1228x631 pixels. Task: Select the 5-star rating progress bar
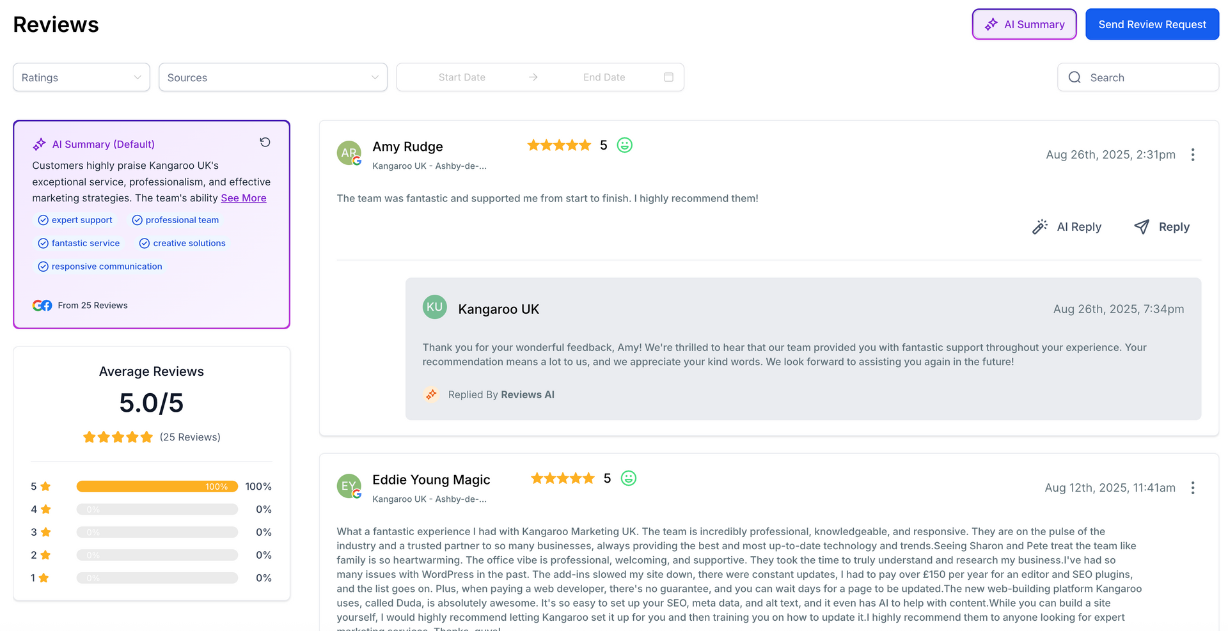(x=157, y=487)
